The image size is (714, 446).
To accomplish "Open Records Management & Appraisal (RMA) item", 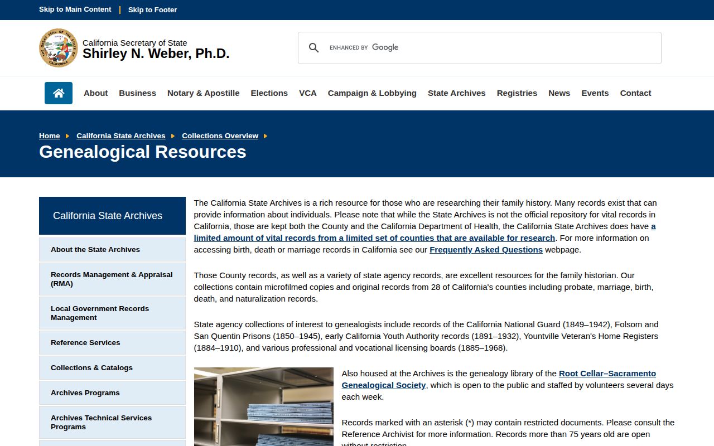I will [112, 279].
